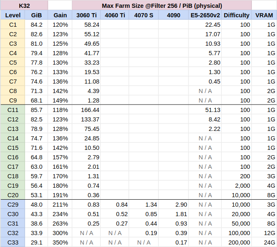
Task: Select the C5 level cell
Action: click(x=13, y=63)
